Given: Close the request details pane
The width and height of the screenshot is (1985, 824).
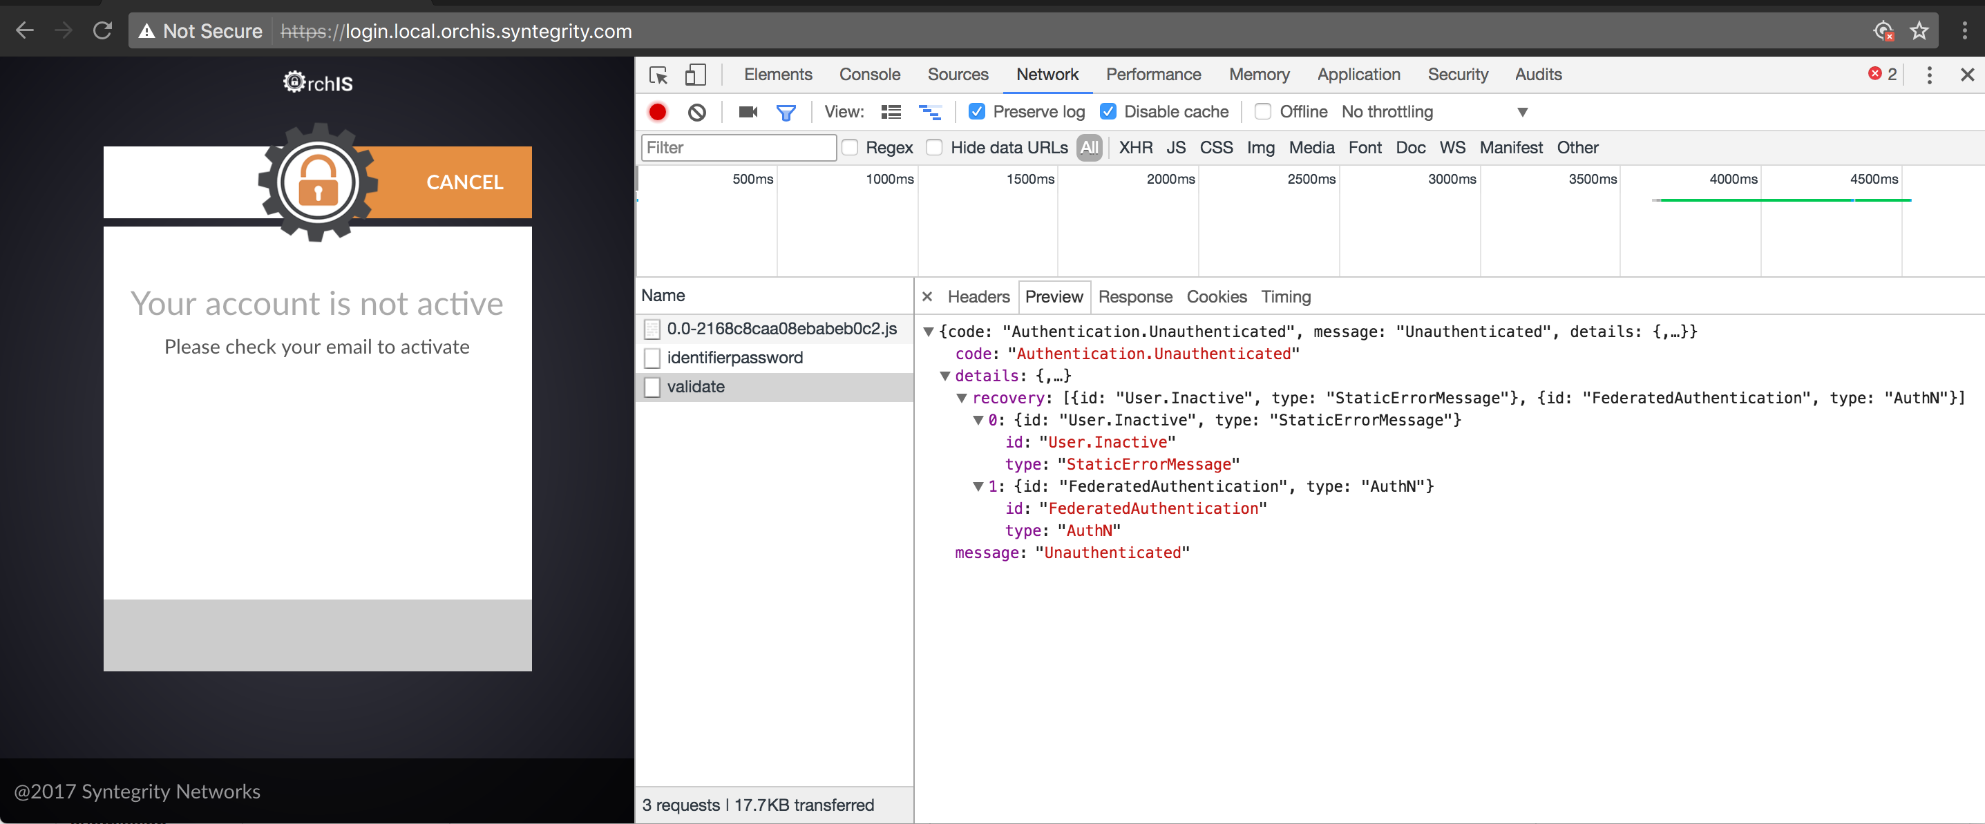Looking at the screenshot, I should (x=927, y=296).
